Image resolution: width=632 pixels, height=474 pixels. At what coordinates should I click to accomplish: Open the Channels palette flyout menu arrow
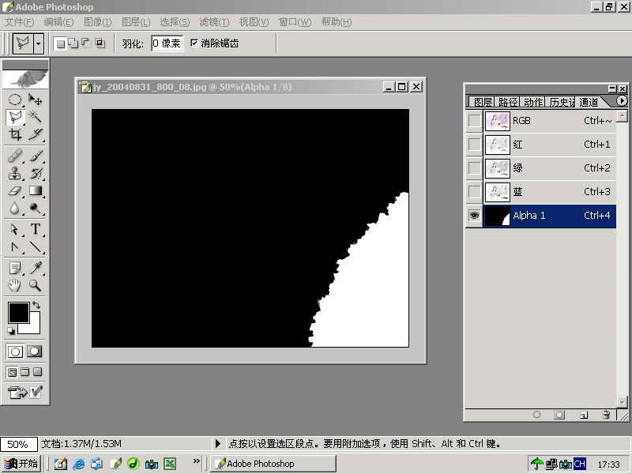tap(622, 101)
